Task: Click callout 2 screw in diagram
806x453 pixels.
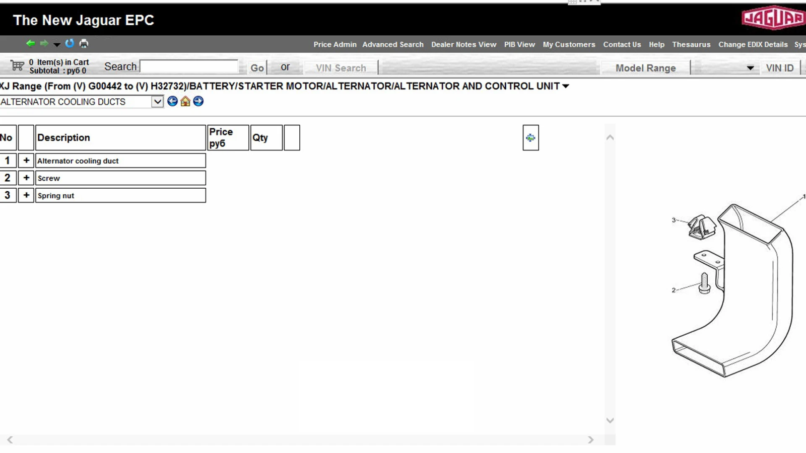Action: click(x=674, y=290)
